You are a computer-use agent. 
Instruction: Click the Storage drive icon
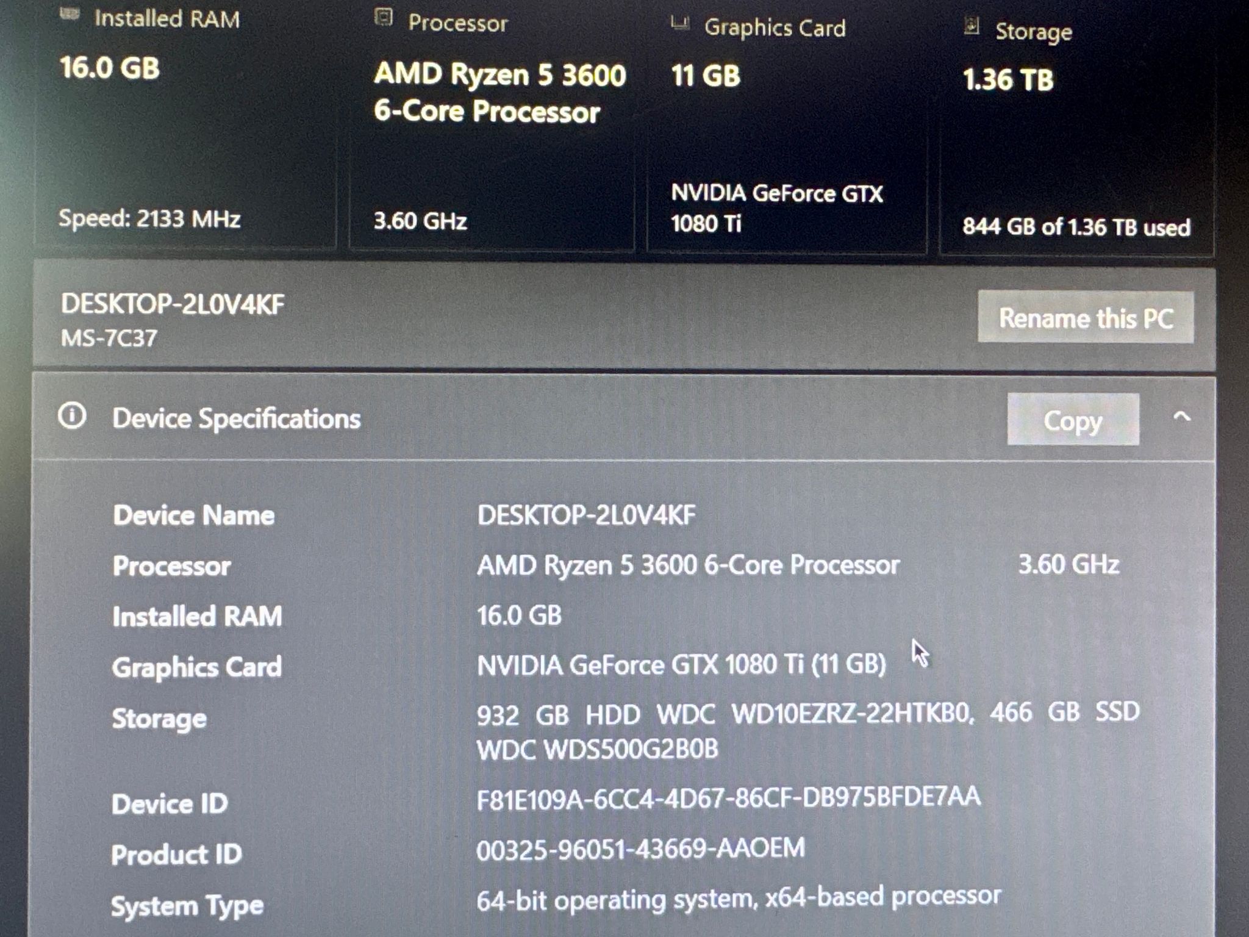click(x=972, y=26)
